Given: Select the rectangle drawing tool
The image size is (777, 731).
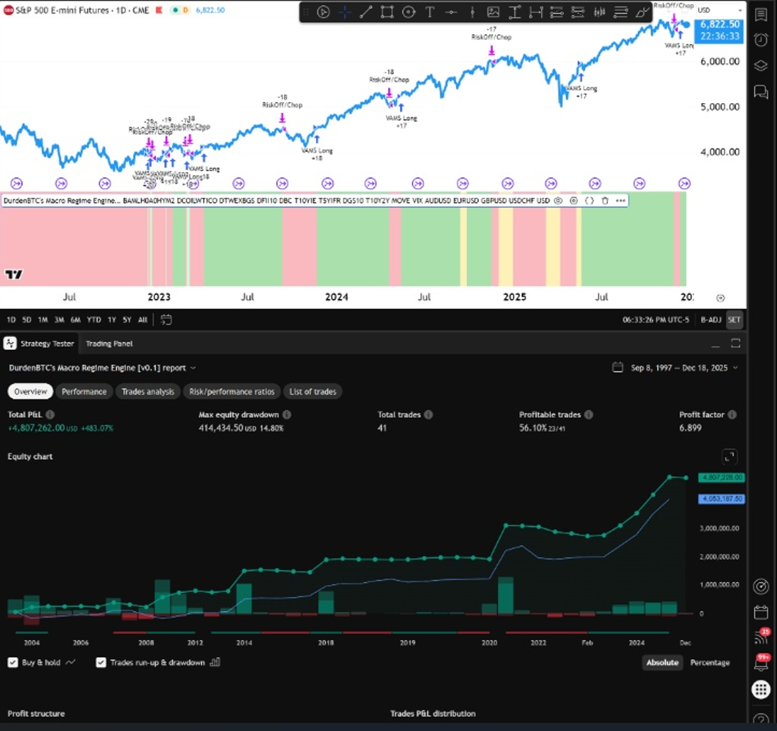Looking at the screenshot, I should click(387, 12).
